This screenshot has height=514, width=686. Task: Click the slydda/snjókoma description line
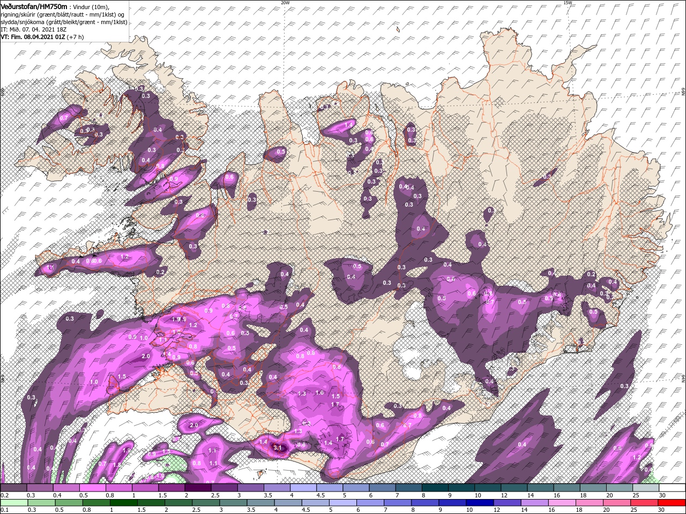coord(64,22)
